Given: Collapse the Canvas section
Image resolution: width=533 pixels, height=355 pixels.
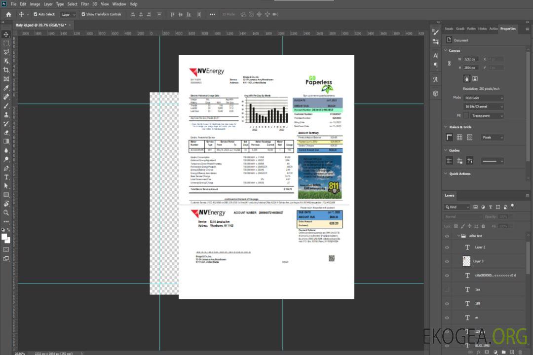Looking at the screenshot, I should coord(446,50).
